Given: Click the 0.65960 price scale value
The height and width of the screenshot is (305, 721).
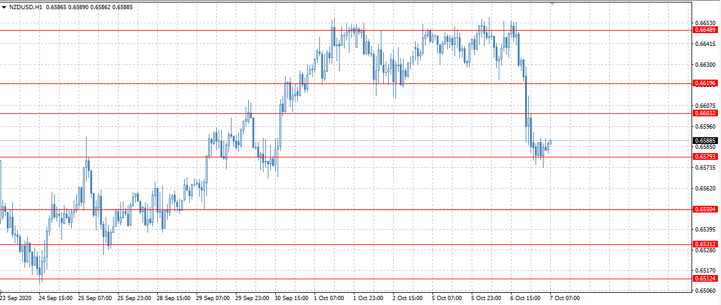Looking at the screenshot, I should tap(705, 127).
